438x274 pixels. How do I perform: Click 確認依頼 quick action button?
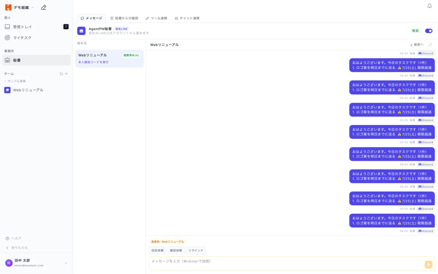click(176, 250)
